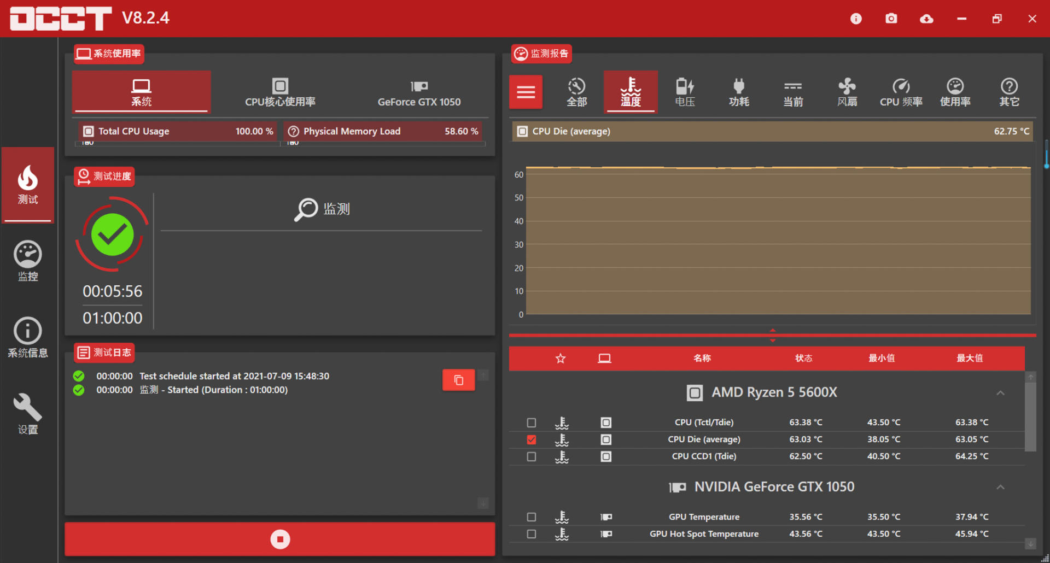Switch to the 系统 (System) usage tab

(141, 92)
